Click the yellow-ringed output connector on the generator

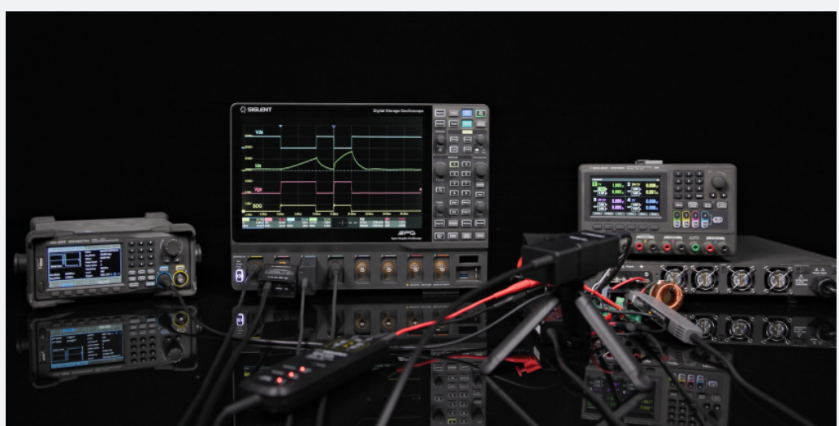[181, 278]
